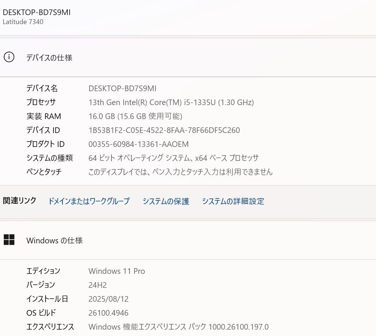Screen dimensions: 376x336
Task: Select the デバイス ID value text
Action: click(164, 130)
